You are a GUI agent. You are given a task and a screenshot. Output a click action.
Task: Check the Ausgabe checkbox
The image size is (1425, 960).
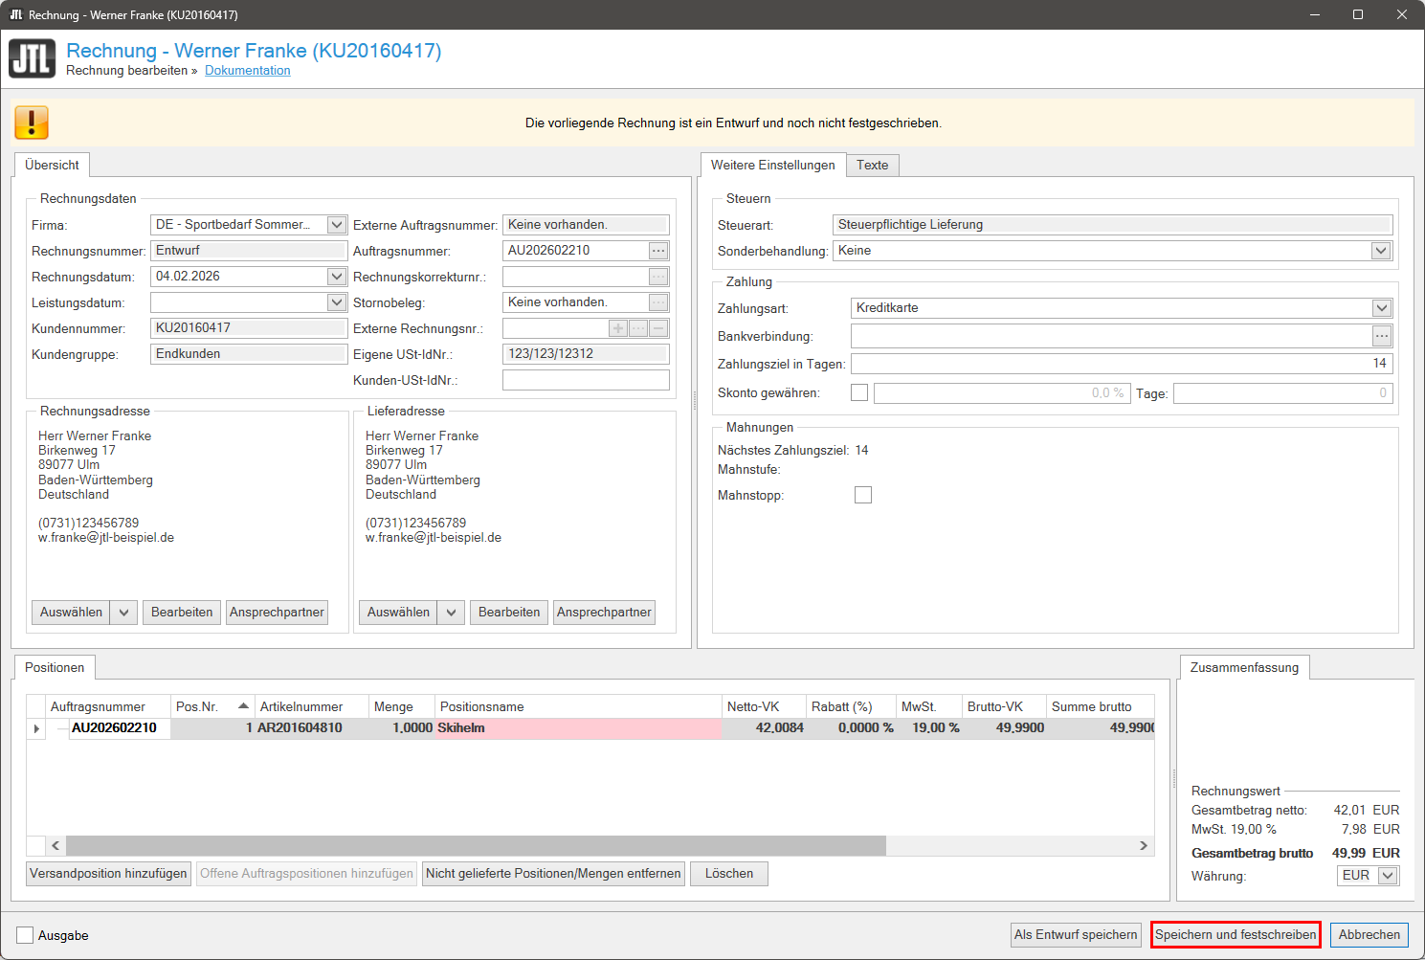point(25,935)
